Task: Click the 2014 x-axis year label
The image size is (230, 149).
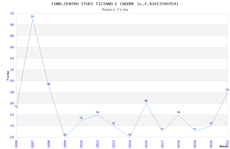Action: click(x=130, y=144)
